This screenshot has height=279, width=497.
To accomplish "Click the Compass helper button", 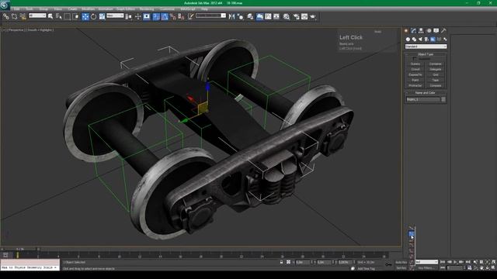I will [x=436, y=85].
